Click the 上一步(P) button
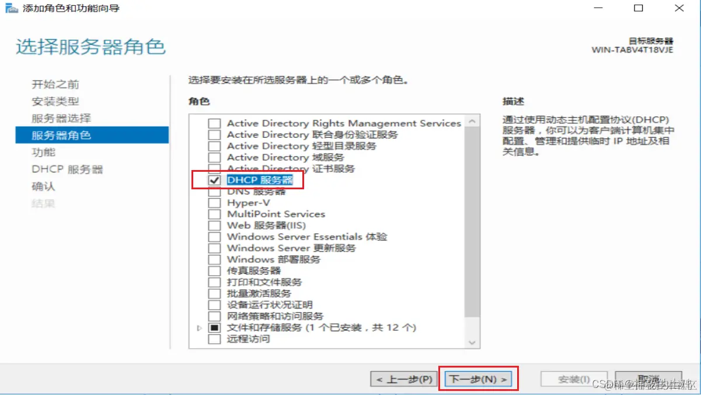701x395 pixels. [x=404, y=379]
